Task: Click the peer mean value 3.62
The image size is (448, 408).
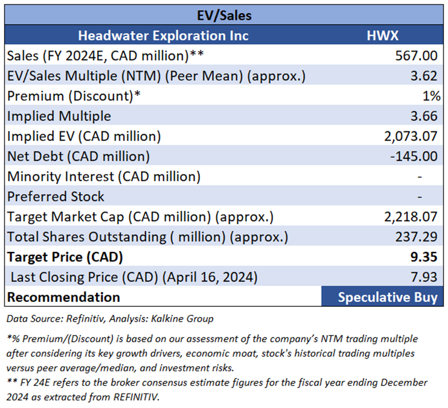Action: pyautogui.click(x=424, y=76)
